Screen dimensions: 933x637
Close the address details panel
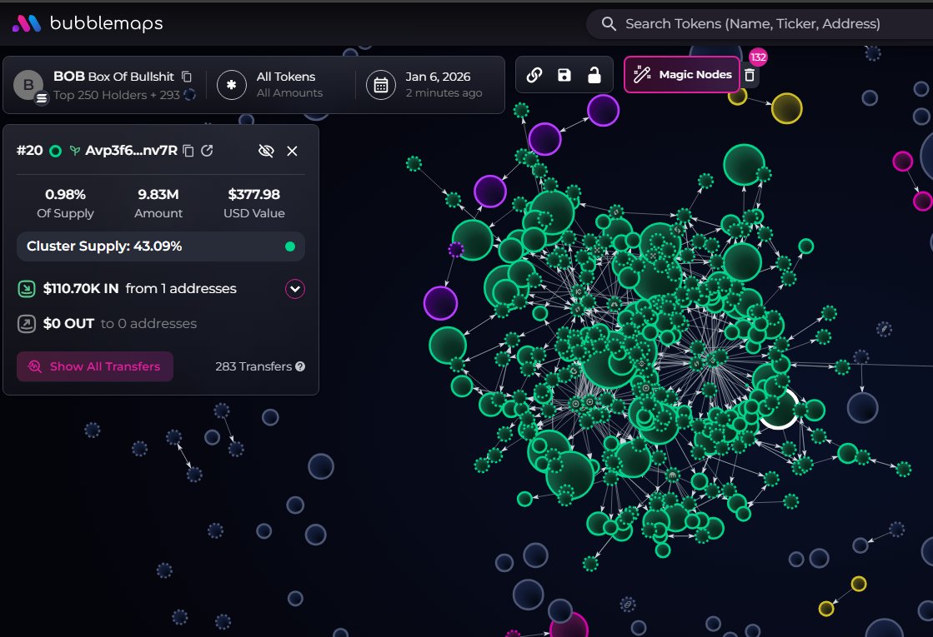click(x=292, y=151)
